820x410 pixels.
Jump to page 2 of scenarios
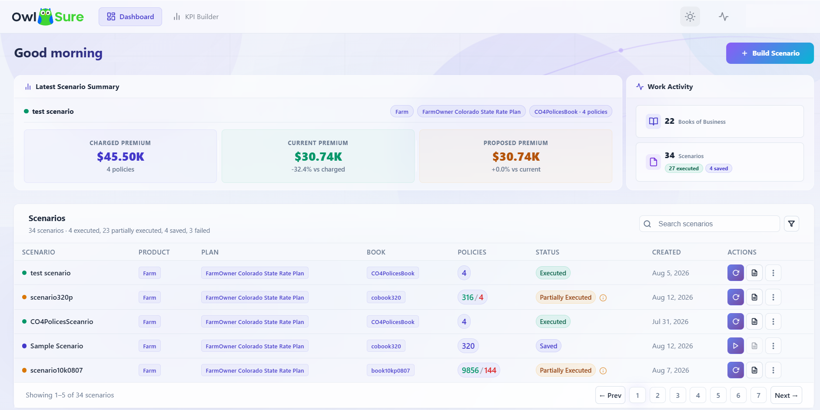(657, 395)
